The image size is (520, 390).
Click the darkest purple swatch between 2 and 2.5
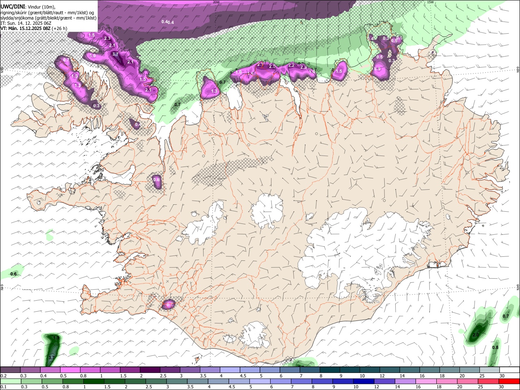150,370
